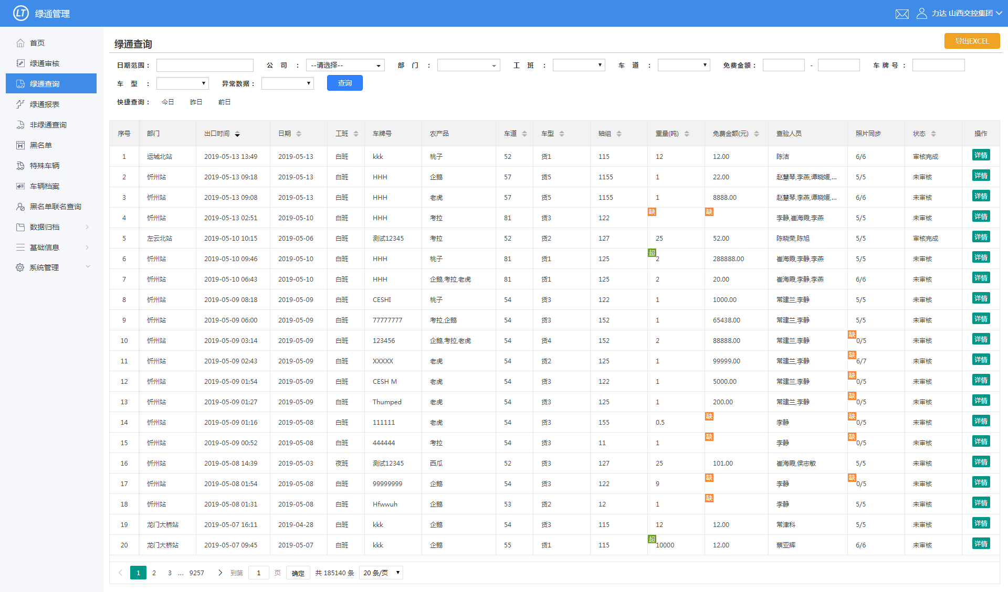The height and width of the screenshot is (592, 1008).
Task: Quick query 前日 link
Action: 224,102
